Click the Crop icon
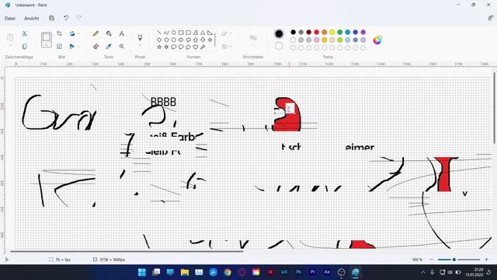Image resolution: width=497 pixels, height=280 pixels. click(59, 33)
